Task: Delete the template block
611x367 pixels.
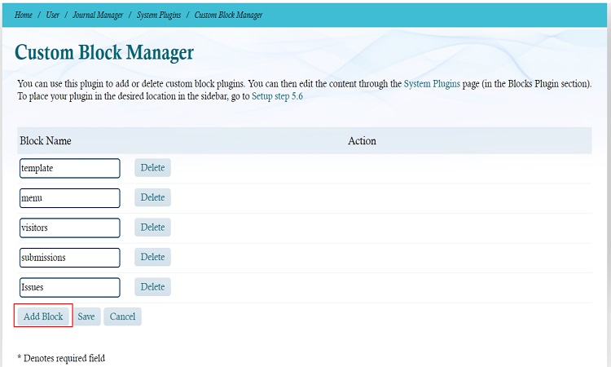Action: click(153, 168)
